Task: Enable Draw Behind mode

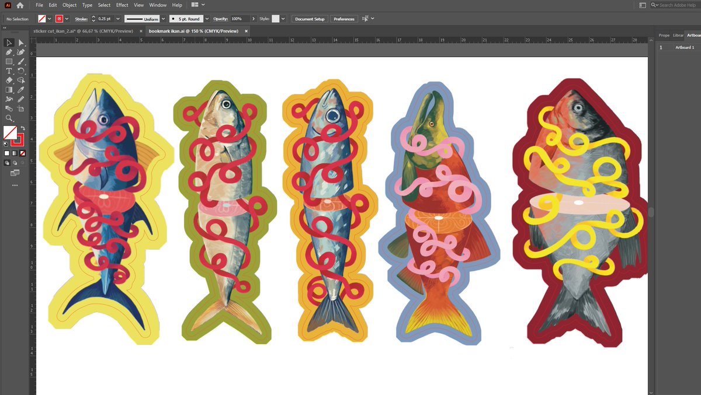Action: tap(15, 163)
